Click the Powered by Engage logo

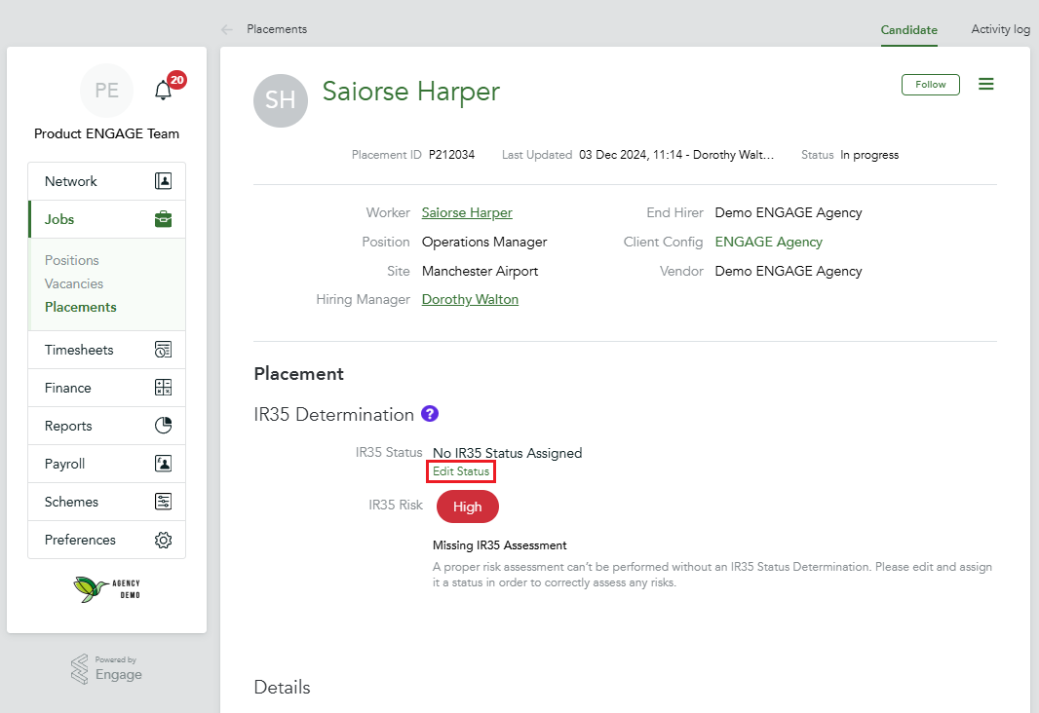point(106,668)
